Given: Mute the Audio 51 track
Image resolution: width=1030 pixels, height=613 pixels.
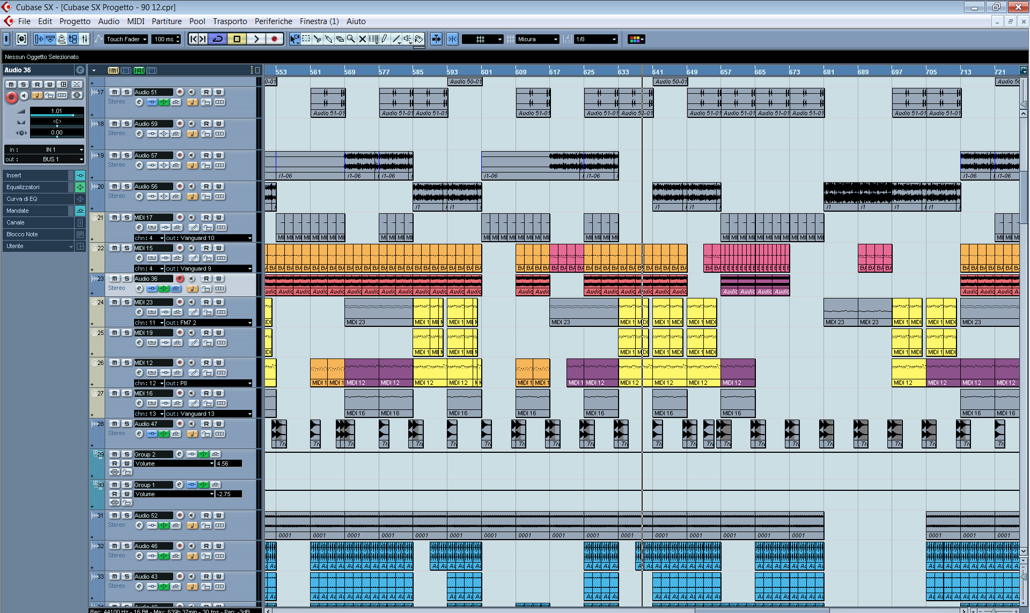Looking at the screenshot, I should pos(114,92).
